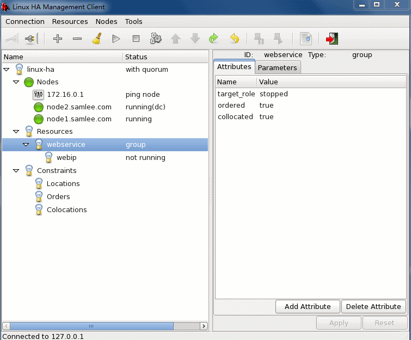411x340 pixels.
Task: Click the green Nodes status circle
Action: click(x=29, y=82)
